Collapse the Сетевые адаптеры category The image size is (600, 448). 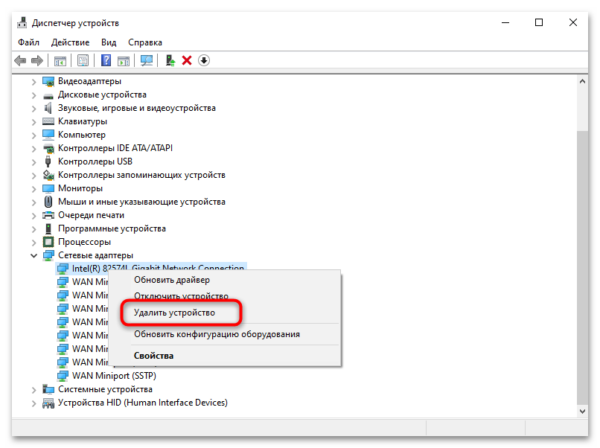click(33, 255)
